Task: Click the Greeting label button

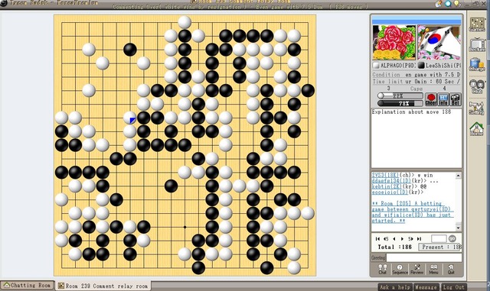Action: pyautogui.click(x=378, y=257)
